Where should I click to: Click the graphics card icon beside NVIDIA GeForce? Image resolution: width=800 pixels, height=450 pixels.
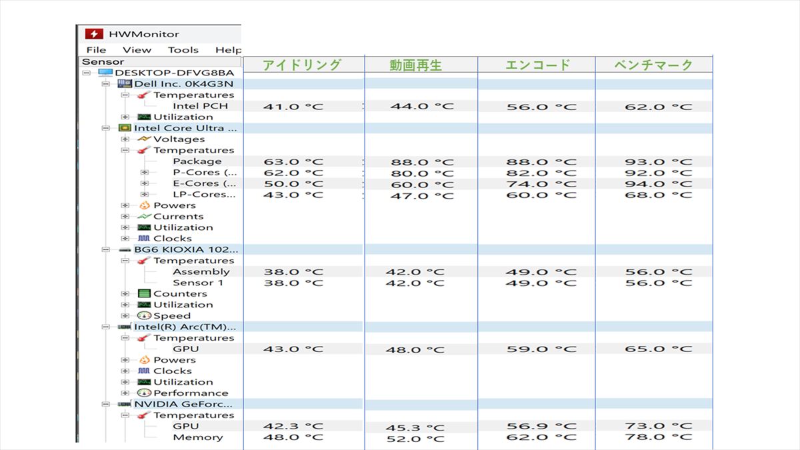coord(125,404)
